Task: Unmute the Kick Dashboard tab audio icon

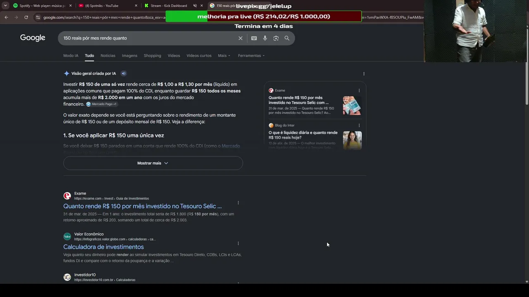Action: coord(195,6)
